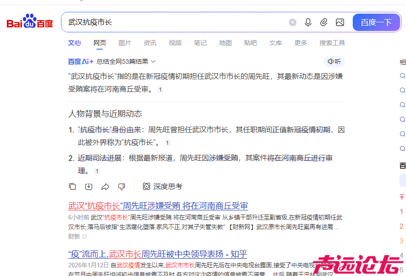
Task: Open 搜索工具 options
Action: pos(332,43)
